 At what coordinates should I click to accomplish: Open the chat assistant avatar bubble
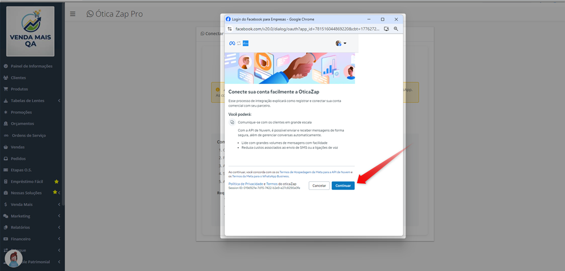point(14,258)
